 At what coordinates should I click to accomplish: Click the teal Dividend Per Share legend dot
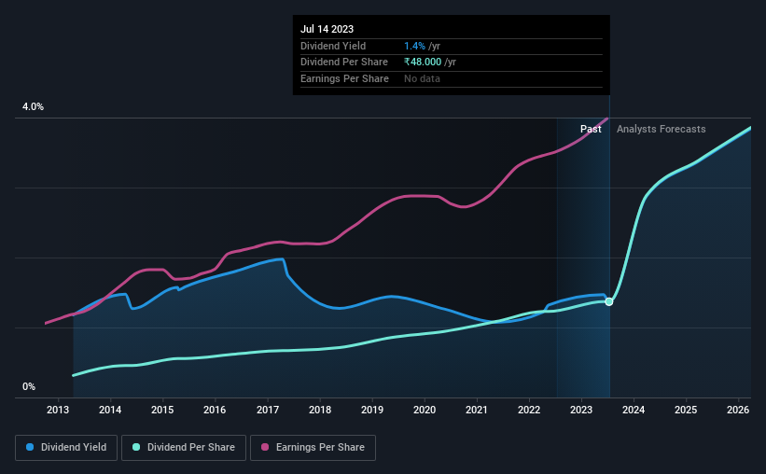click(136, 447)
